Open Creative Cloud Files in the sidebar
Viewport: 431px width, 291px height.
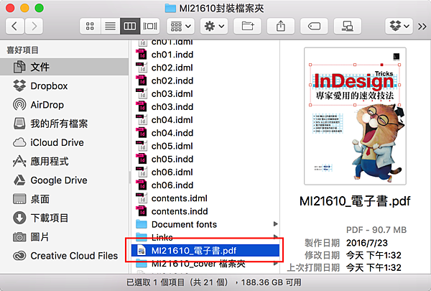65,256
